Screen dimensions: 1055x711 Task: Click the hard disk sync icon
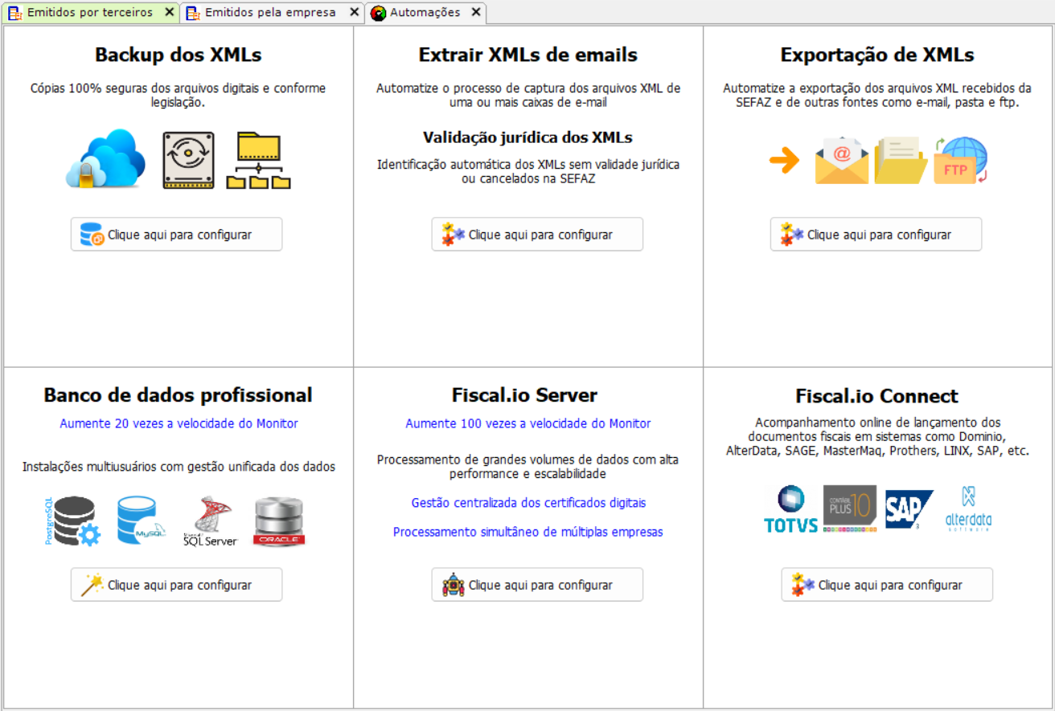point(188,160)
